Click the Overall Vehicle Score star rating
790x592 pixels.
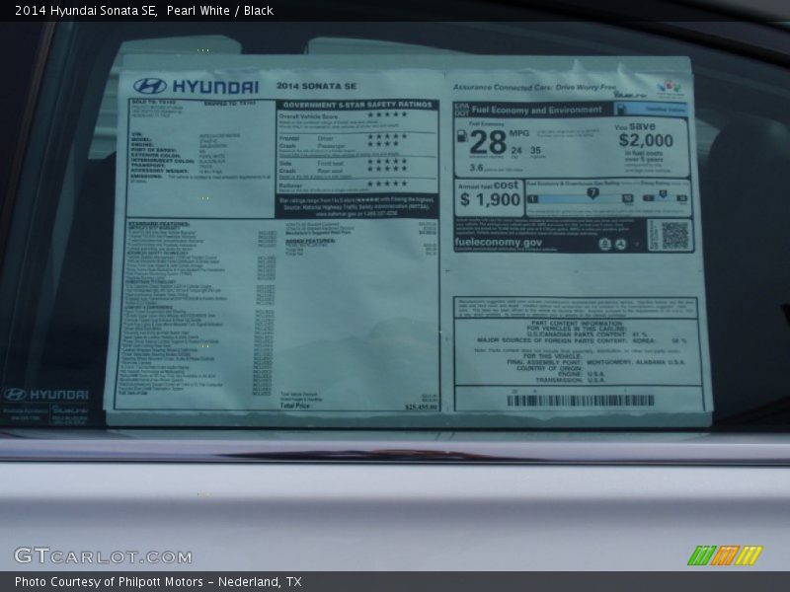click(387, 114)
